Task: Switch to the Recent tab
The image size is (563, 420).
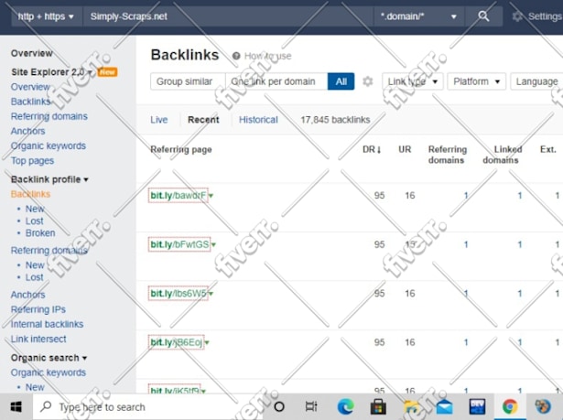Action: click(x=203, y=120)
